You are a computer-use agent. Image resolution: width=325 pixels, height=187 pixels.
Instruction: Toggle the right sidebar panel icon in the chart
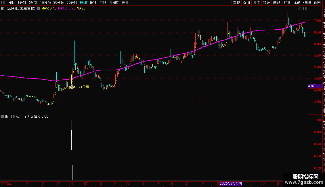[305, 9]
